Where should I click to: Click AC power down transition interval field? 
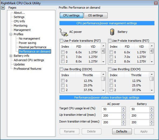click(x=112, y=122)
